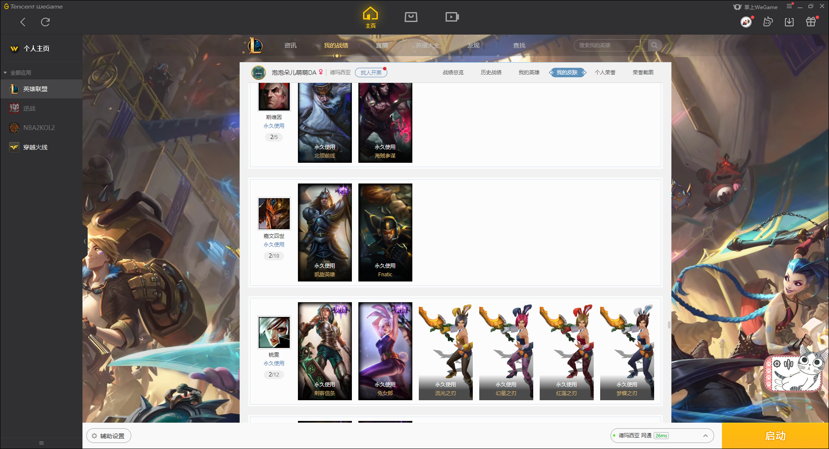Open the 北领前线 skin card

[325, 123]
